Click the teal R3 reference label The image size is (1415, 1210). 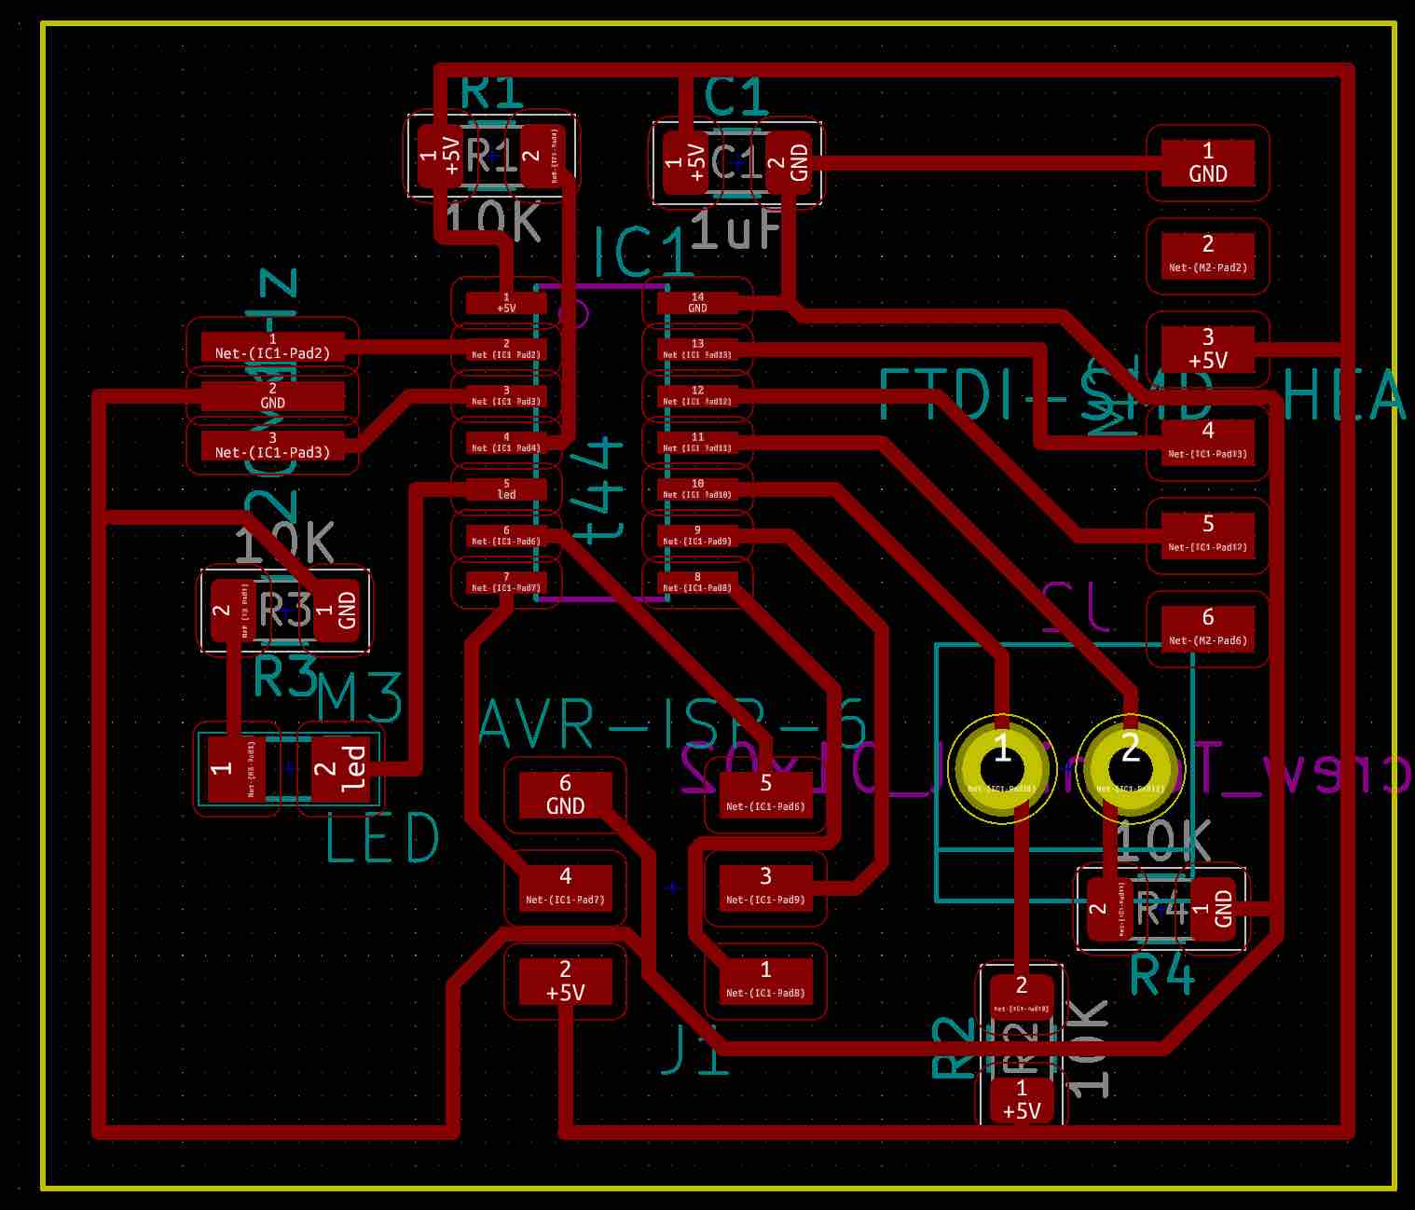point(287,676)
